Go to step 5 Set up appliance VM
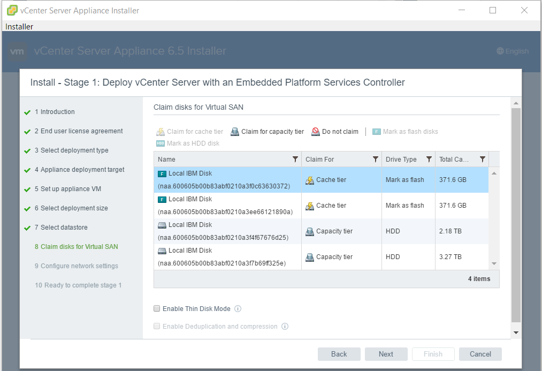Viewport: 542px width, 371px height. (68, 189)
